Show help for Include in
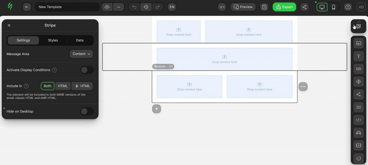 (26, 86)
